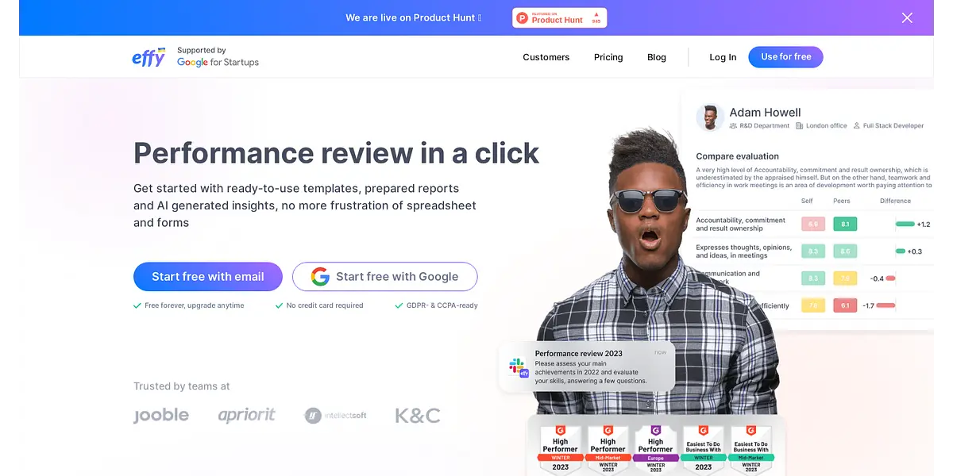Click Start free with email button
953x476 pixels.
pos(207,277)
